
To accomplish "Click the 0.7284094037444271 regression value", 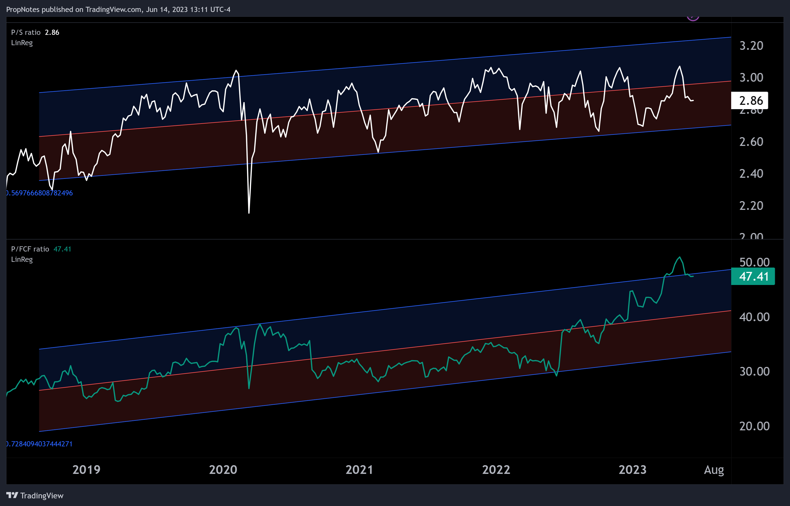I will point(39,444).
